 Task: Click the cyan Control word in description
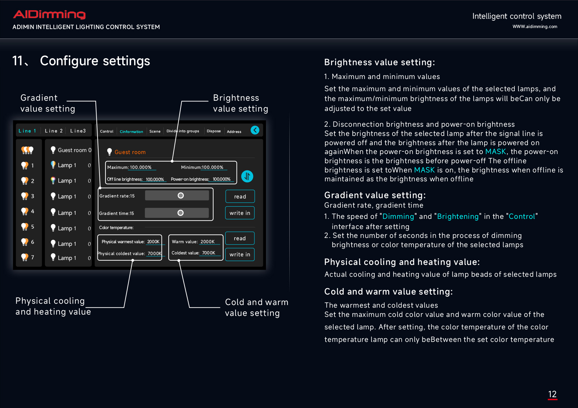click(x=522, y=217)
